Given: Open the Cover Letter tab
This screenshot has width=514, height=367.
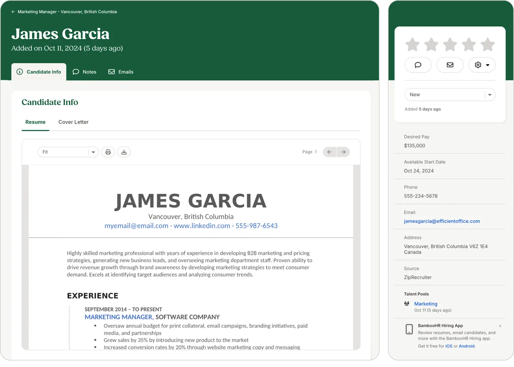Looking at the screenshot, I should pyautogui.click(x=73, y=122).
